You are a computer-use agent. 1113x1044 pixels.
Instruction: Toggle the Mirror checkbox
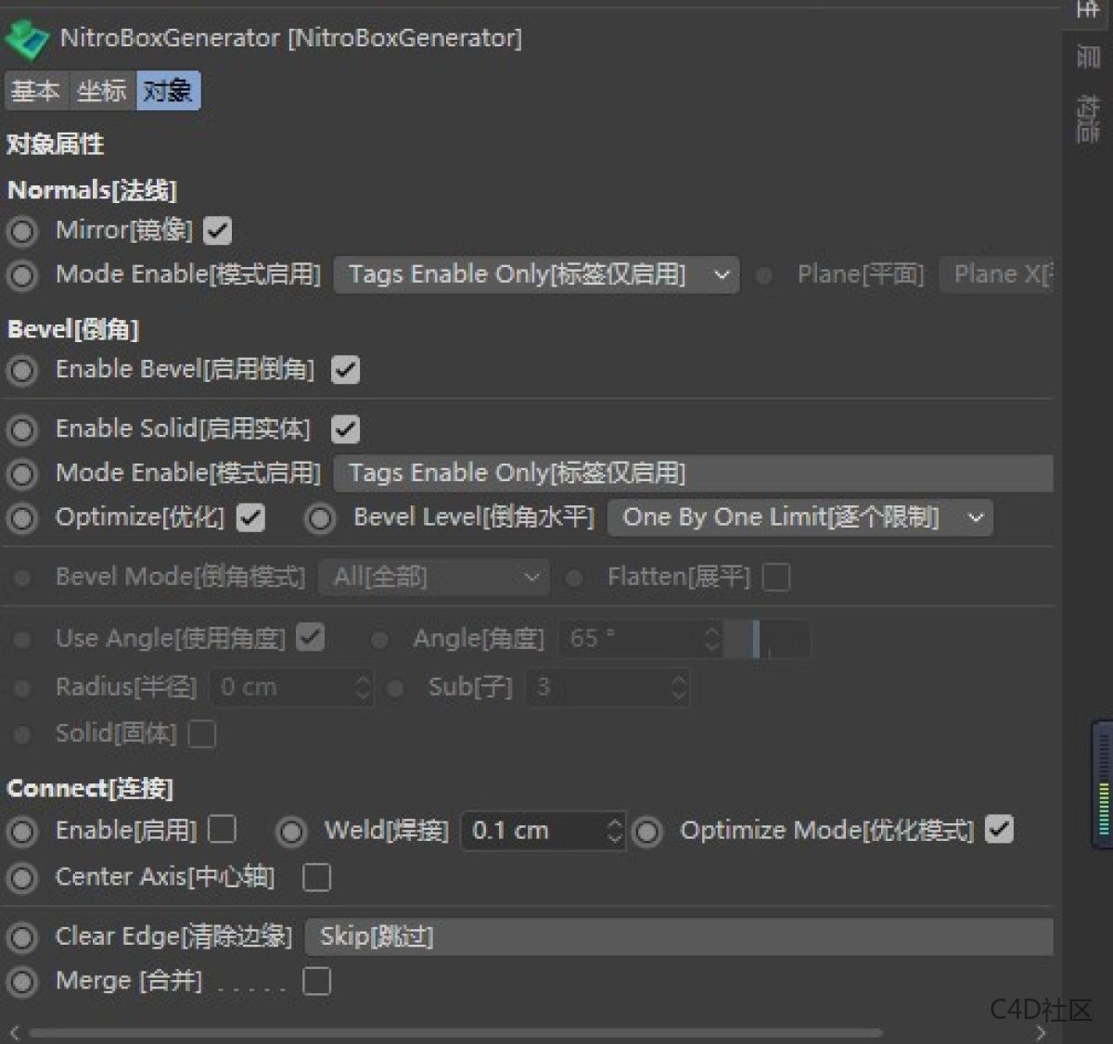(x=218, y=230)
